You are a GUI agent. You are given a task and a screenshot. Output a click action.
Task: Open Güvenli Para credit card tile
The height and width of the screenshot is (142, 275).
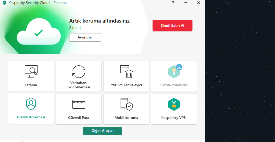click(x=79, y=109)
